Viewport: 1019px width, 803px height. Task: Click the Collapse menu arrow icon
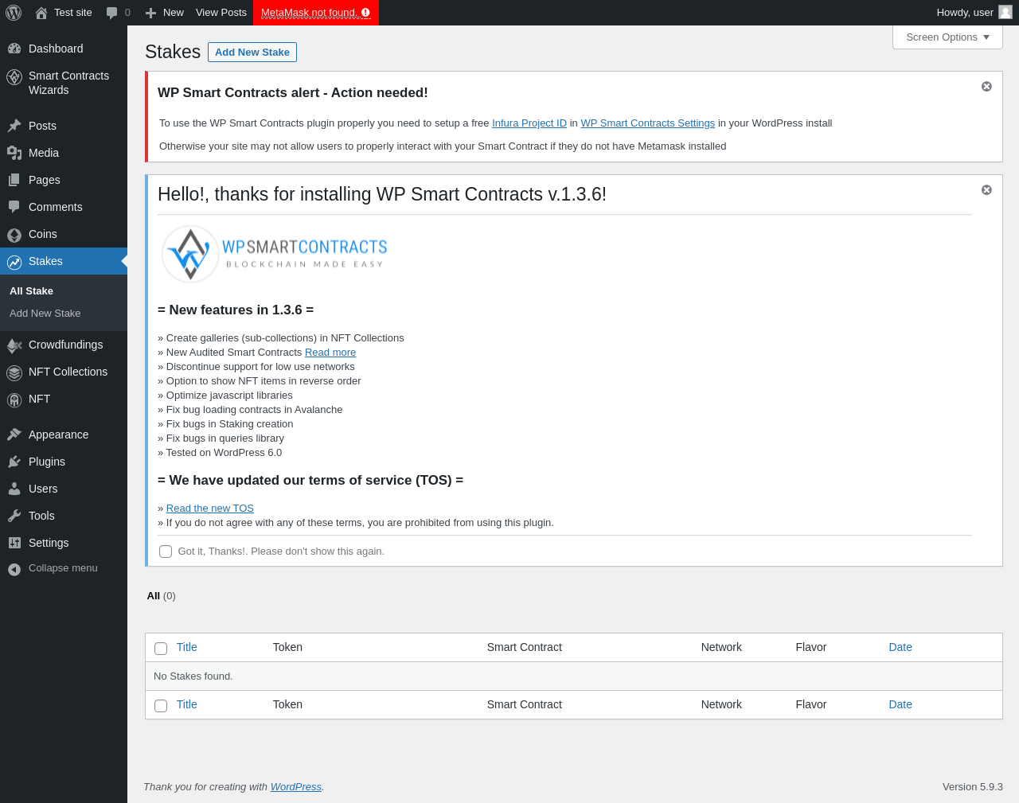[14, 569]
